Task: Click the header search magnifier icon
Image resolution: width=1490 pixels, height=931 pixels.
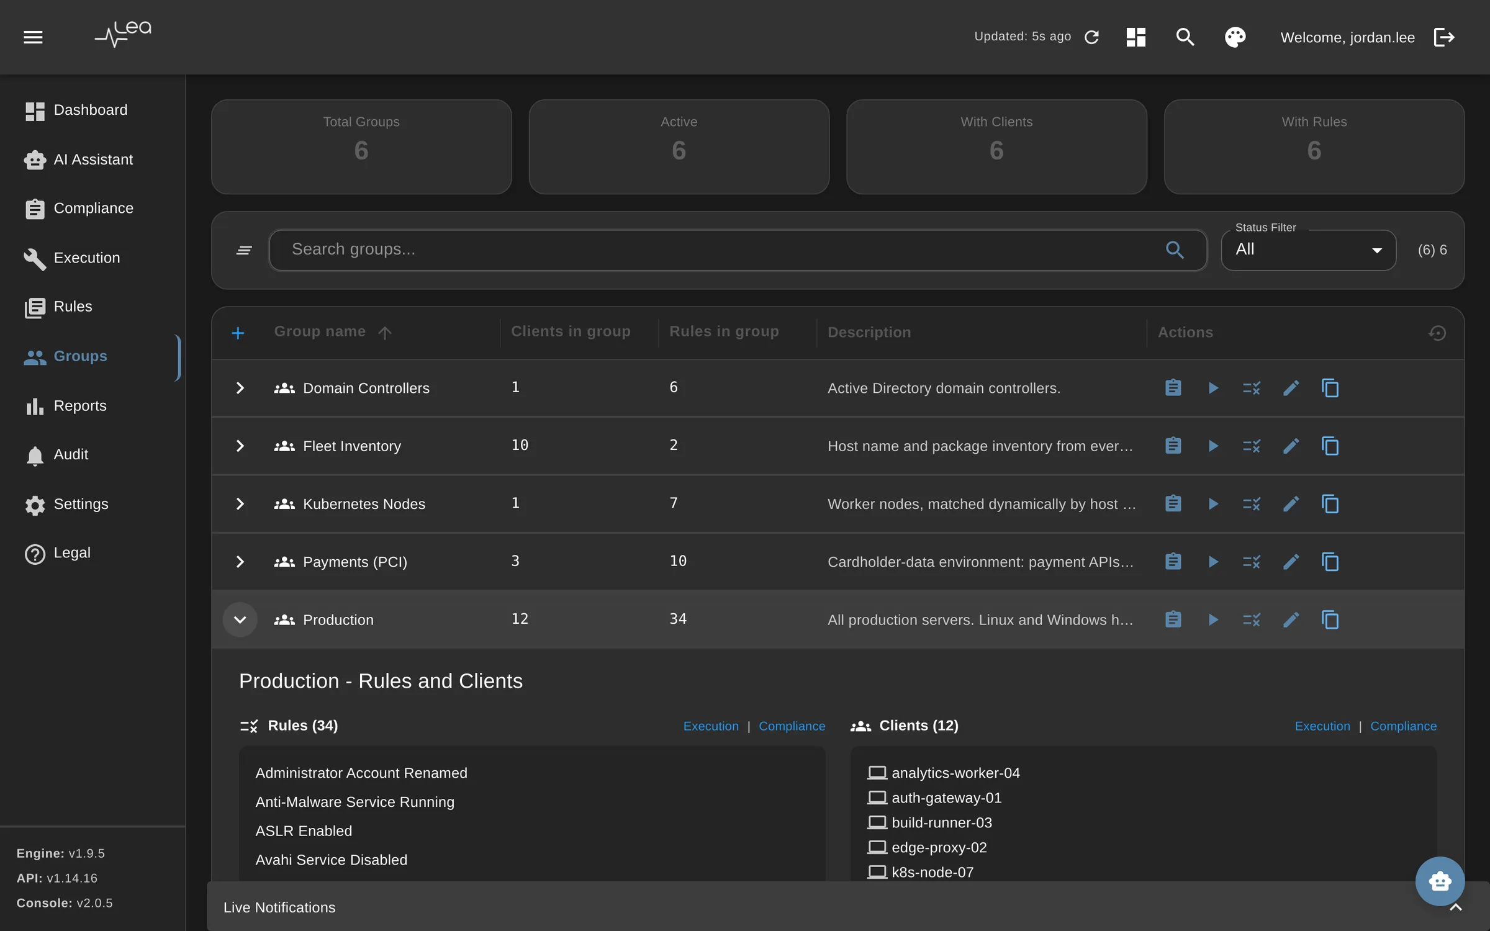Action: (1185, 37)
